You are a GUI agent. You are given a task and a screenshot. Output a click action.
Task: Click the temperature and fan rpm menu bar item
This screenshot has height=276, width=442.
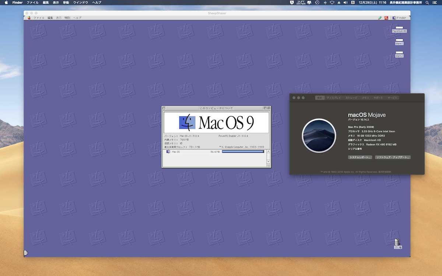point(301,2)
